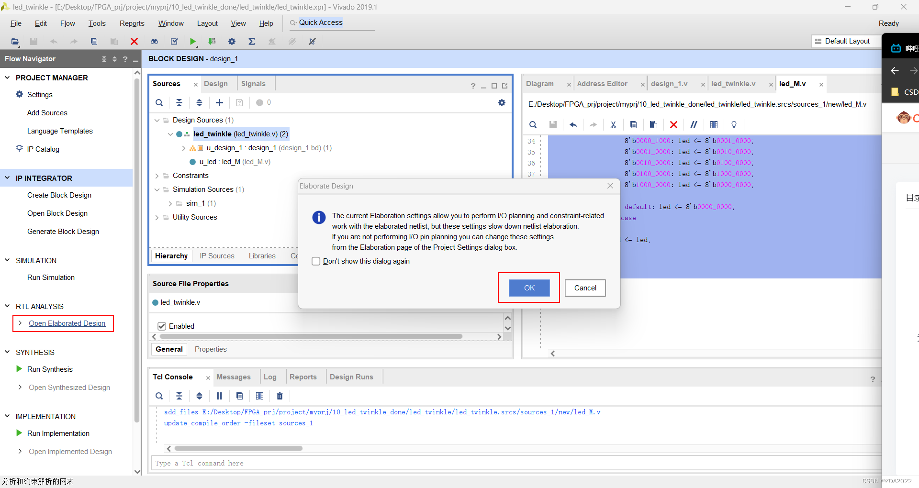919x488 pixels.
Task: Click the Tcl command input field
Action: [x=516, y=463]
